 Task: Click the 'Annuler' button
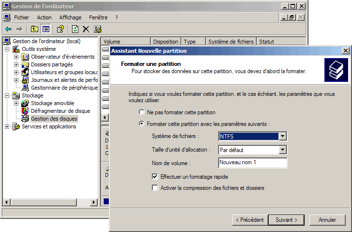327,220
